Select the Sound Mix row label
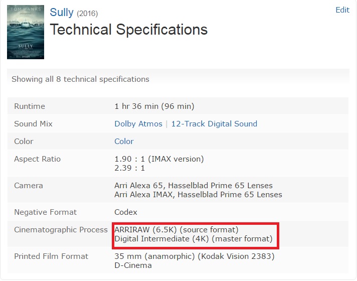Screen dimensions: 357x281 tap(33, 124)
